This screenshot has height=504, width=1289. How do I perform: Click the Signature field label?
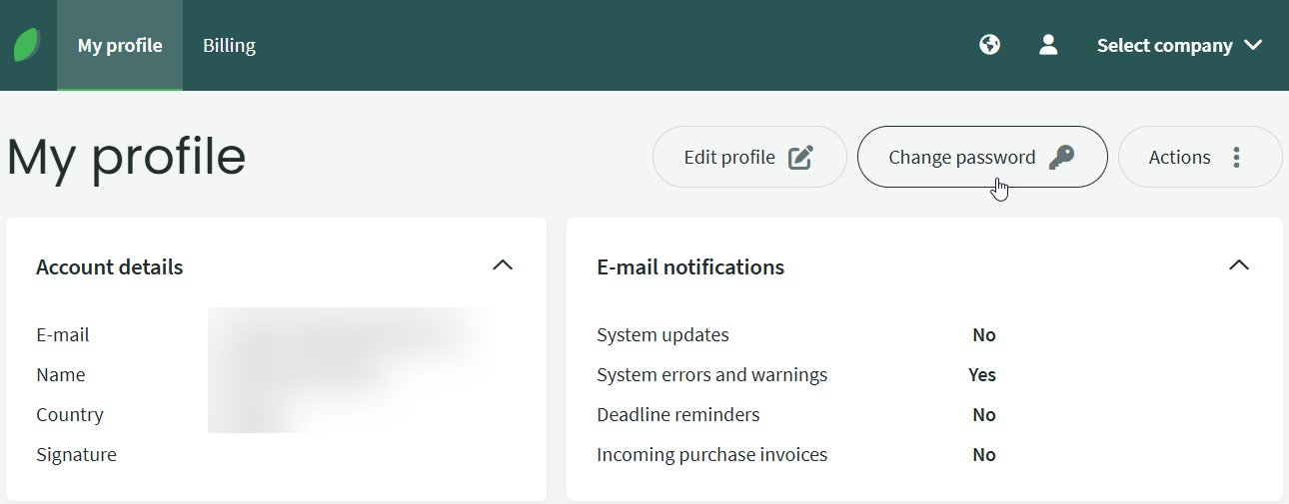76,455
